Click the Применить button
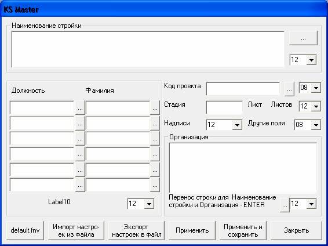328x246 pixels. pos(192,230)
